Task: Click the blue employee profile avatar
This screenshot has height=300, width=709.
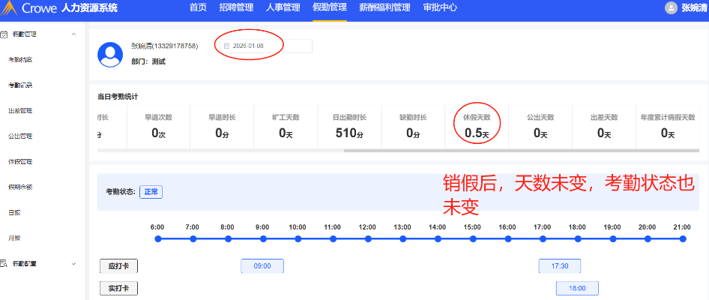Action: [x=112, y=52]
